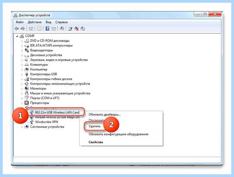The image size is (234, 177).
Task: Click the action pane toolbar icon
Action: tap(53, 29)
